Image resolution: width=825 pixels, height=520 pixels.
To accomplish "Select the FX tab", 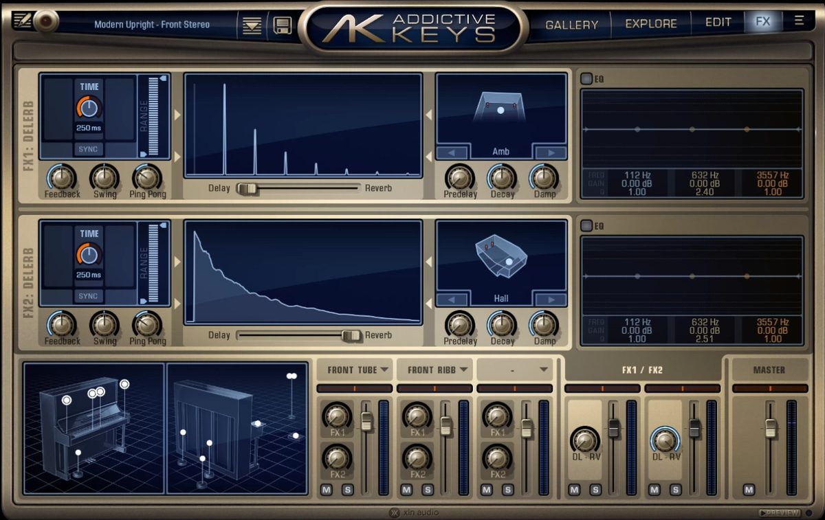I will point(763,21).
